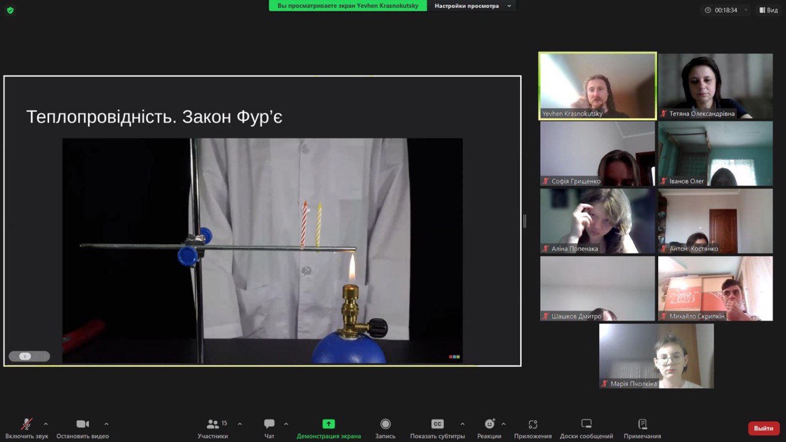
Task: Expand arrow next to Реакции
Action: 504,424
